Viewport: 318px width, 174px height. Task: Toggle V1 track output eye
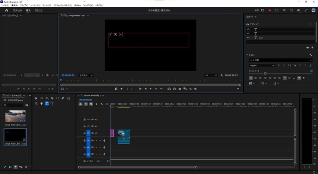(96, 133)
